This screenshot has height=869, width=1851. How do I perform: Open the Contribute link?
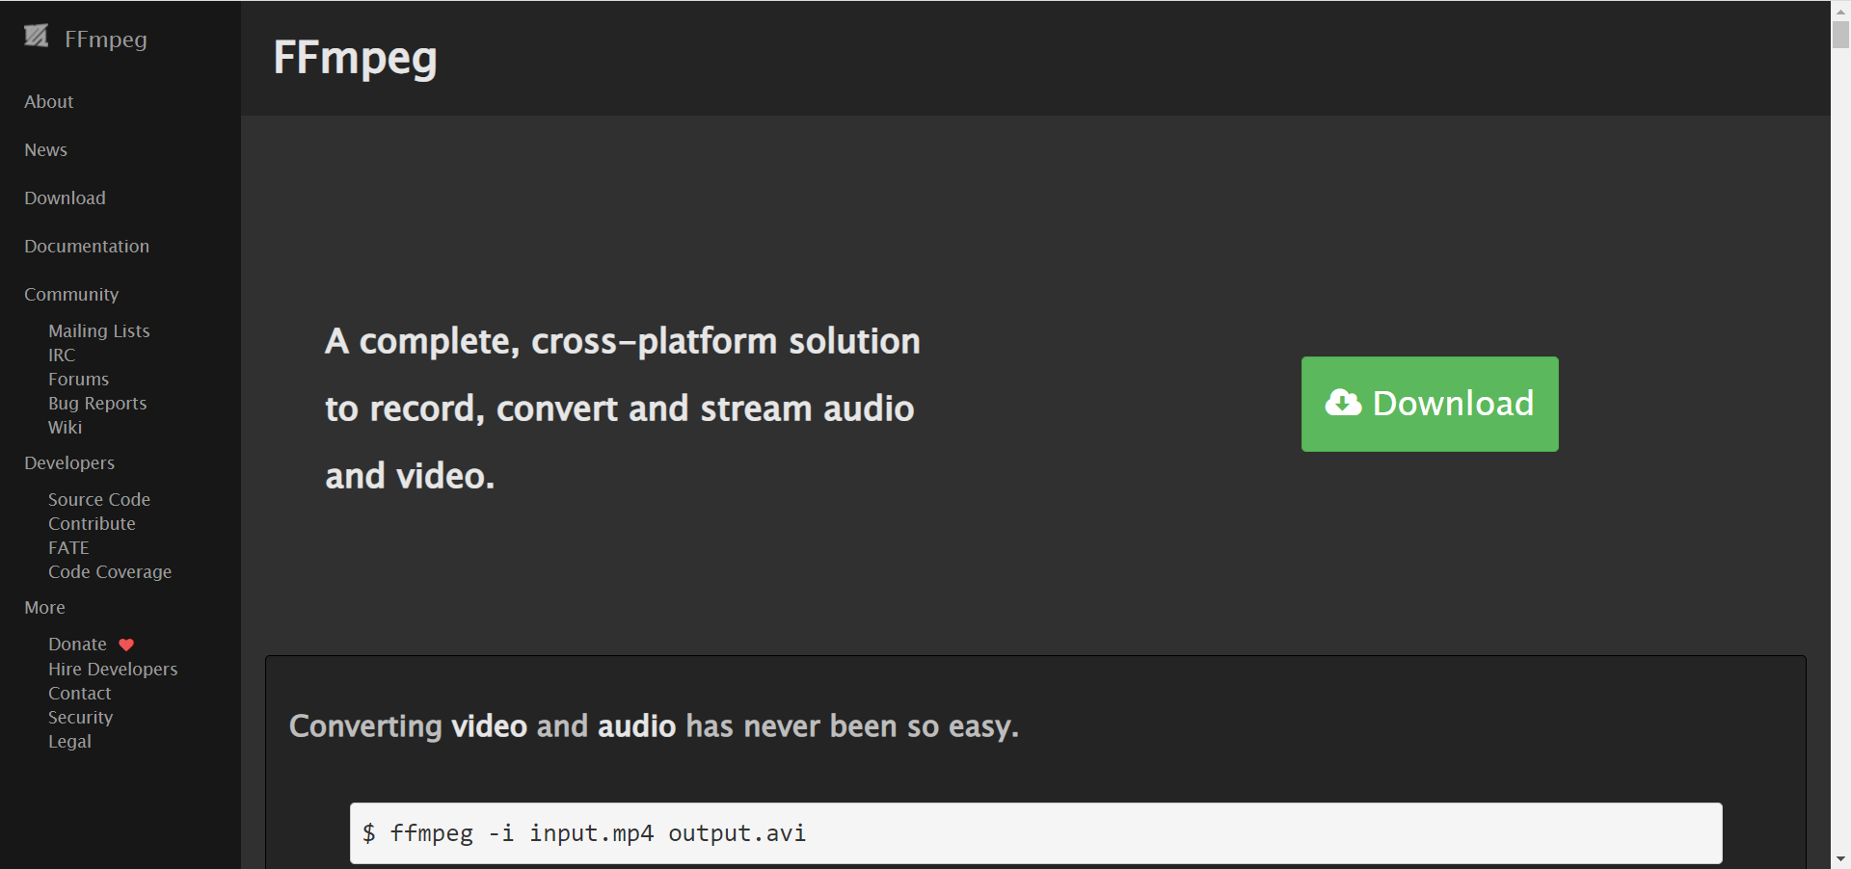pyautogui.click(x=92, y=523)
